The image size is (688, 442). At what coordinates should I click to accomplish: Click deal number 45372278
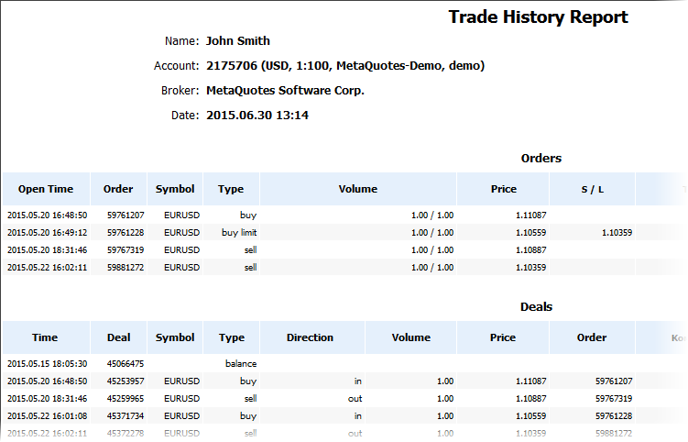(x=126, y=434)
